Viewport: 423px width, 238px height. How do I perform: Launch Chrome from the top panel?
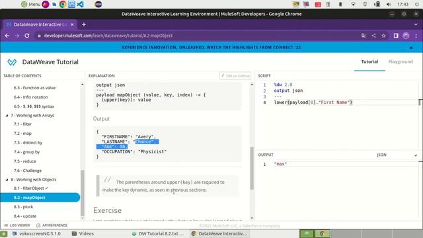pyautogui.click(x=63, y=5)
